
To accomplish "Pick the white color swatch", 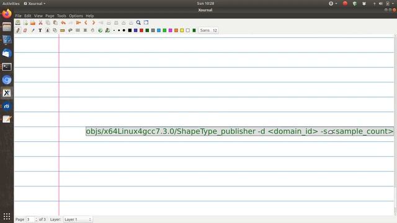I will [188, 30].
